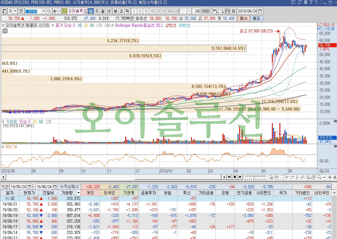Click the save diskette icon
337x239 pixels.
227,11
